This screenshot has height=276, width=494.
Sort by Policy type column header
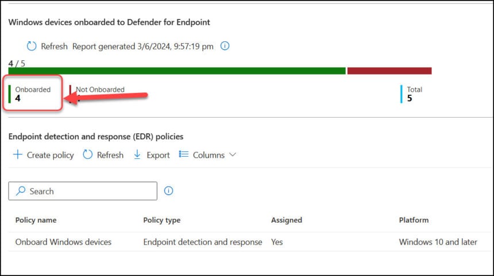(x=161, y=220)
